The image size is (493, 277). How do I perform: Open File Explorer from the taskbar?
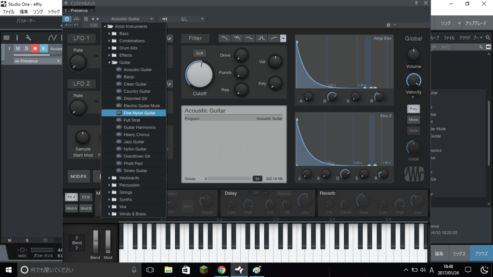coord(168,270)
